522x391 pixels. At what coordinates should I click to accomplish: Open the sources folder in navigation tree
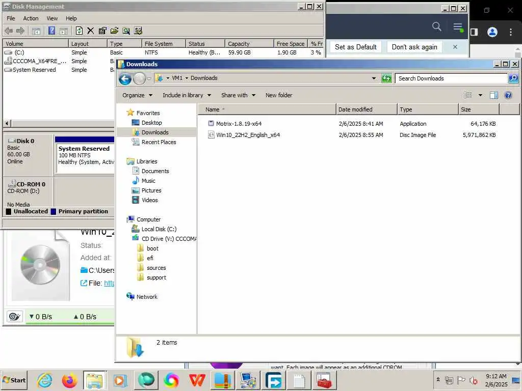pos(156,268)
